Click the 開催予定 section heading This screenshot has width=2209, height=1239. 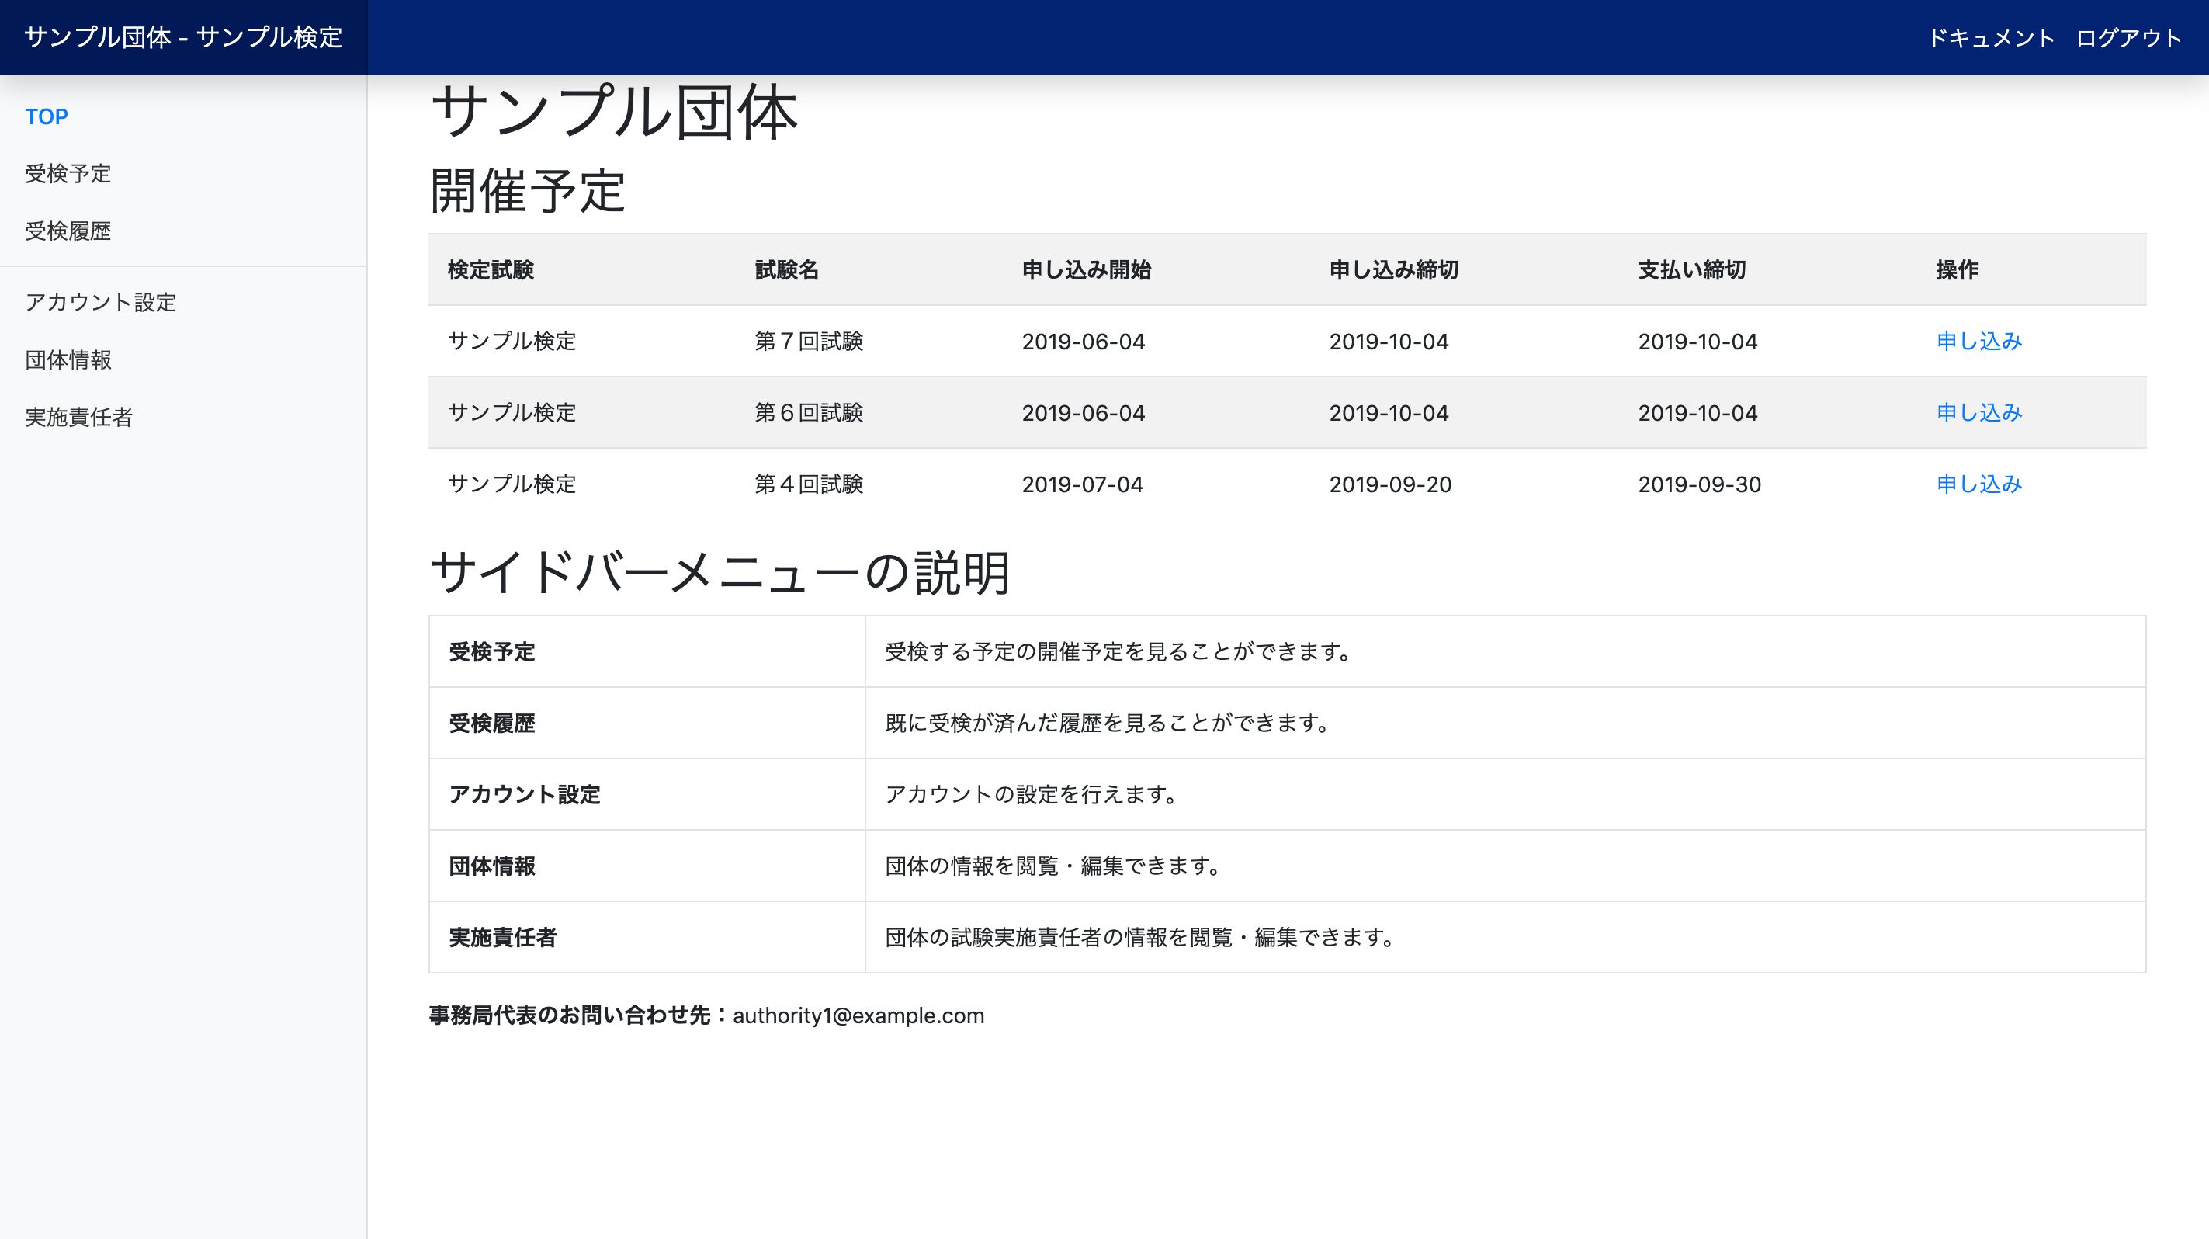coord(527,190)
